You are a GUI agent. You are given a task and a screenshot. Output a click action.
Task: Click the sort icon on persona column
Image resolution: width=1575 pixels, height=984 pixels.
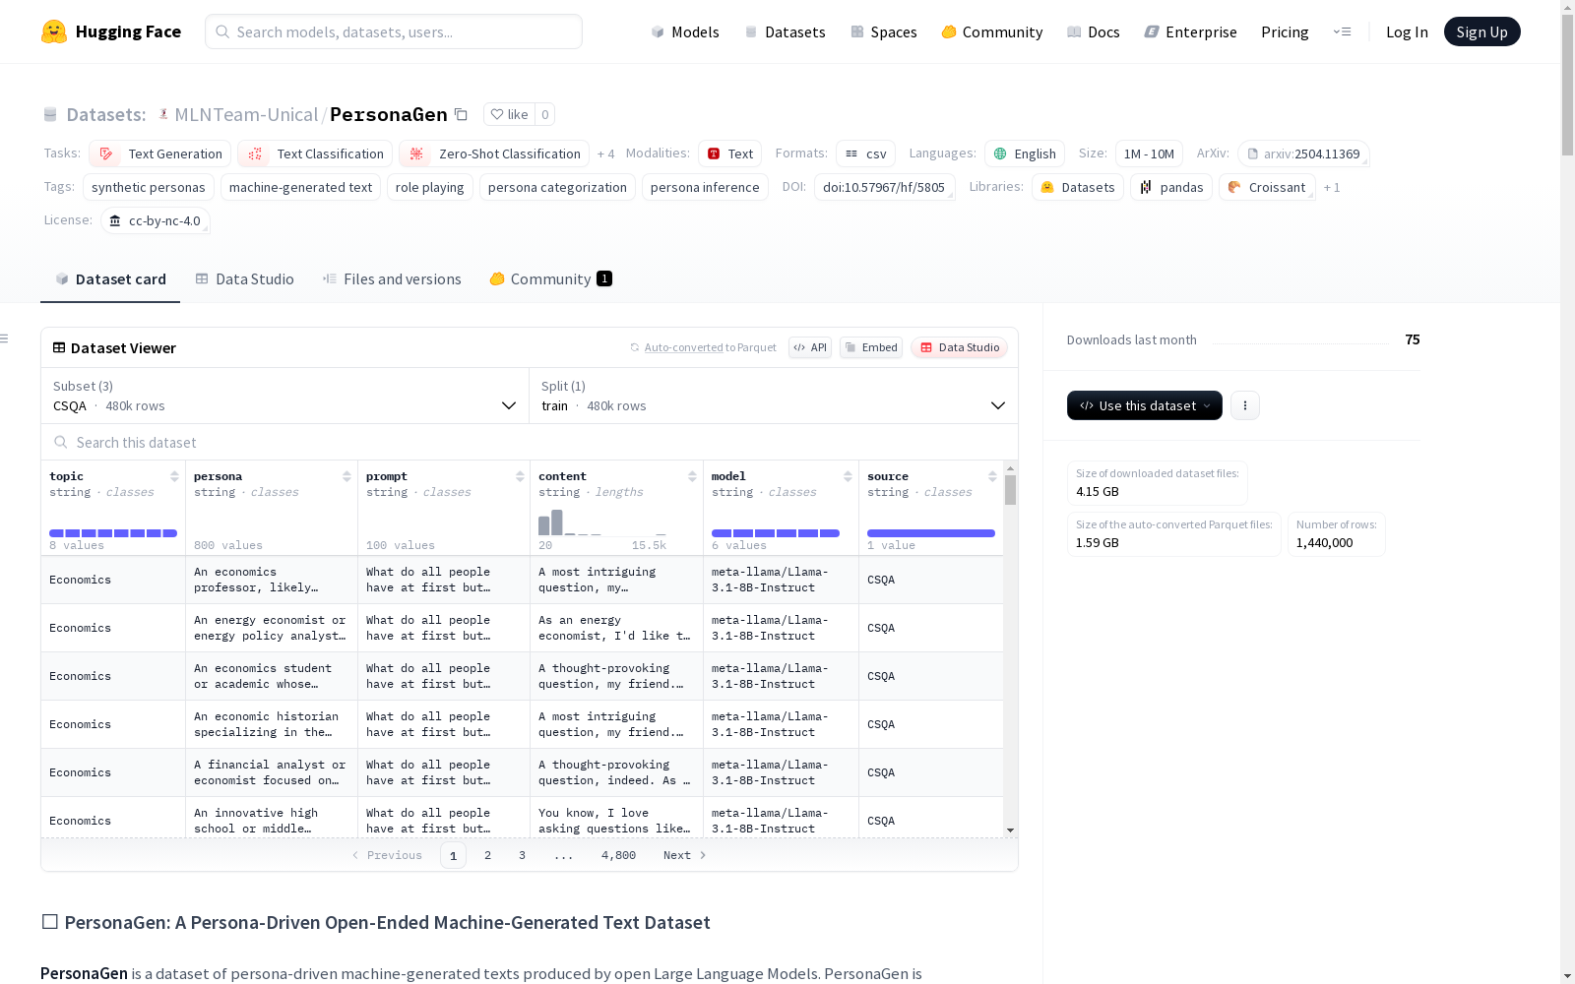(346, 476)
